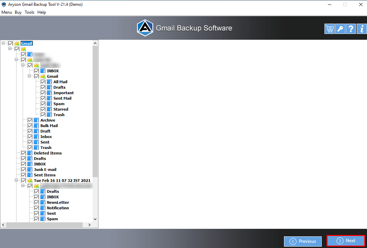Select the Archive tree item
This screenshot has height=248, width=367.
(x=48, y=120)
